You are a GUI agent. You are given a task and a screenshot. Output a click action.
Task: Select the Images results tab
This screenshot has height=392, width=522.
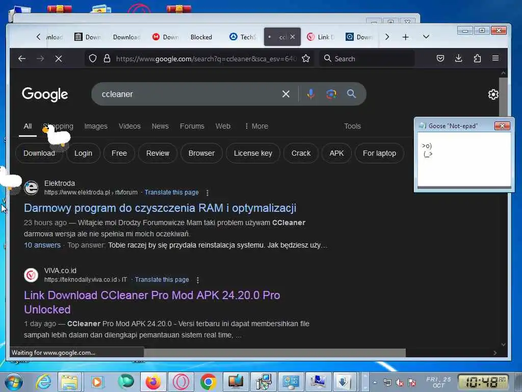[96, 127]
